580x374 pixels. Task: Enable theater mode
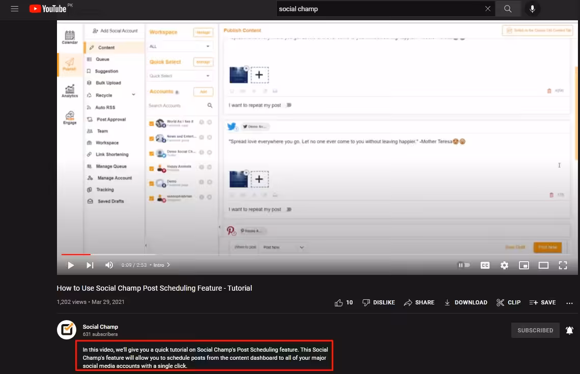543,265
